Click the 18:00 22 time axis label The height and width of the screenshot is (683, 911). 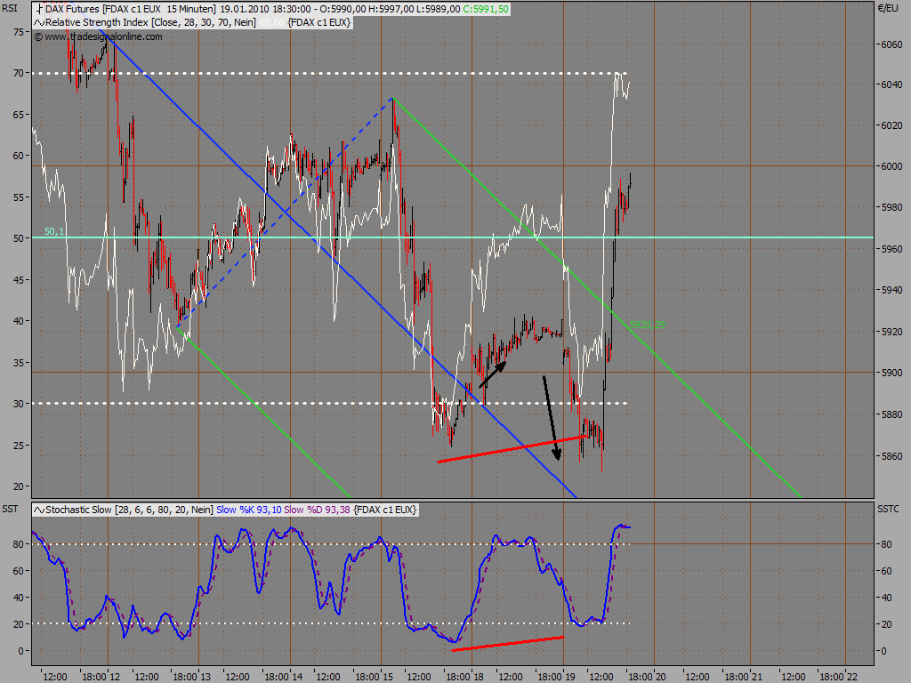pyautogui.click(x=838, y=677)
